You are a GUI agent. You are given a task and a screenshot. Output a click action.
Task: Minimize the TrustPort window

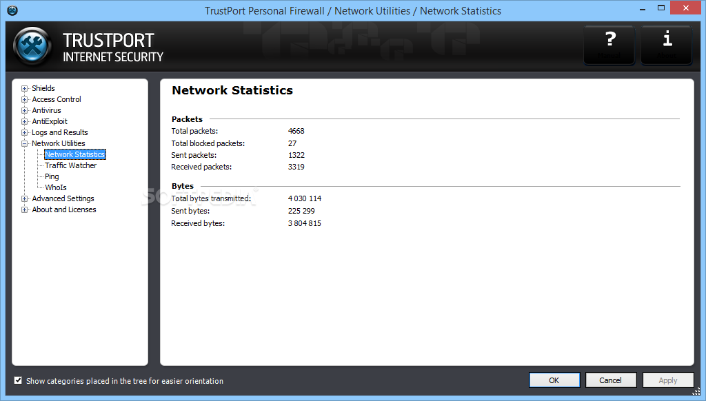click(643, 8)
